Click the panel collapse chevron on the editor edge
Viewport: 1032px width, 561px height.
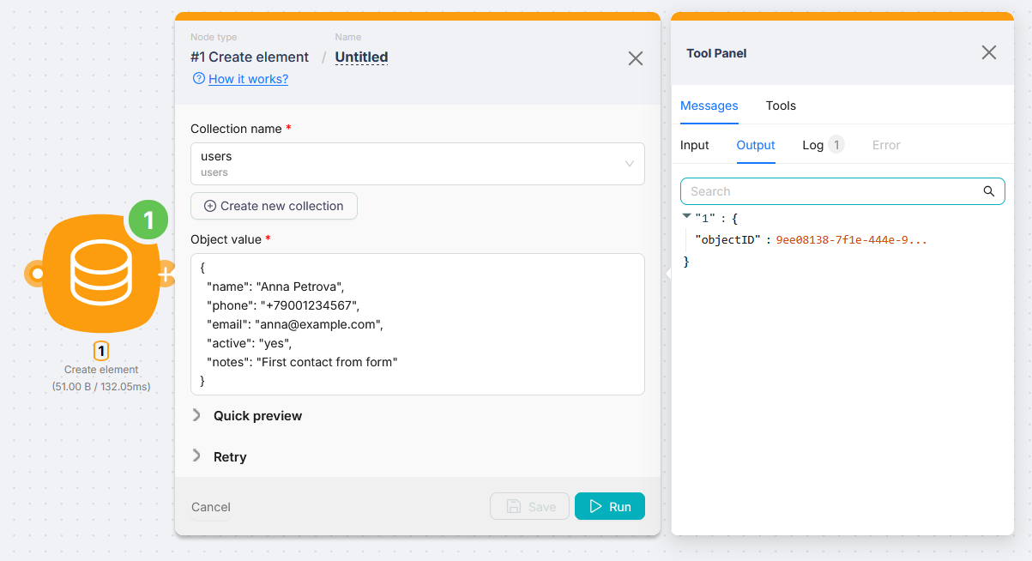[668, 274]
